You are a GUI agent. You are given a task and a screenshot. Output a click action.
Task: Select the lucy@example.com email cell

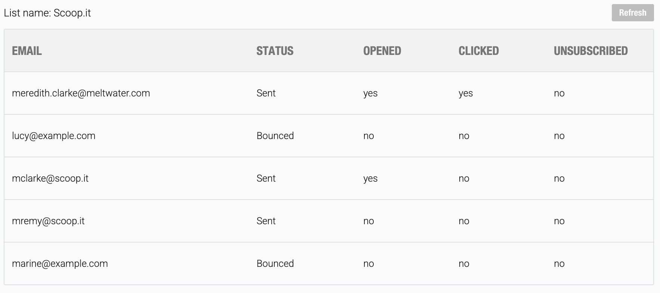point(53,136)
